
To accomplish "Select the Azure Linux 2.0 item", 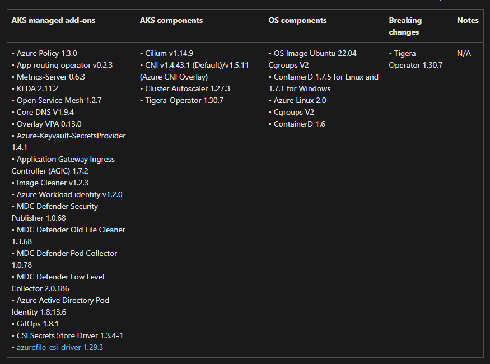I will [300, 100].
